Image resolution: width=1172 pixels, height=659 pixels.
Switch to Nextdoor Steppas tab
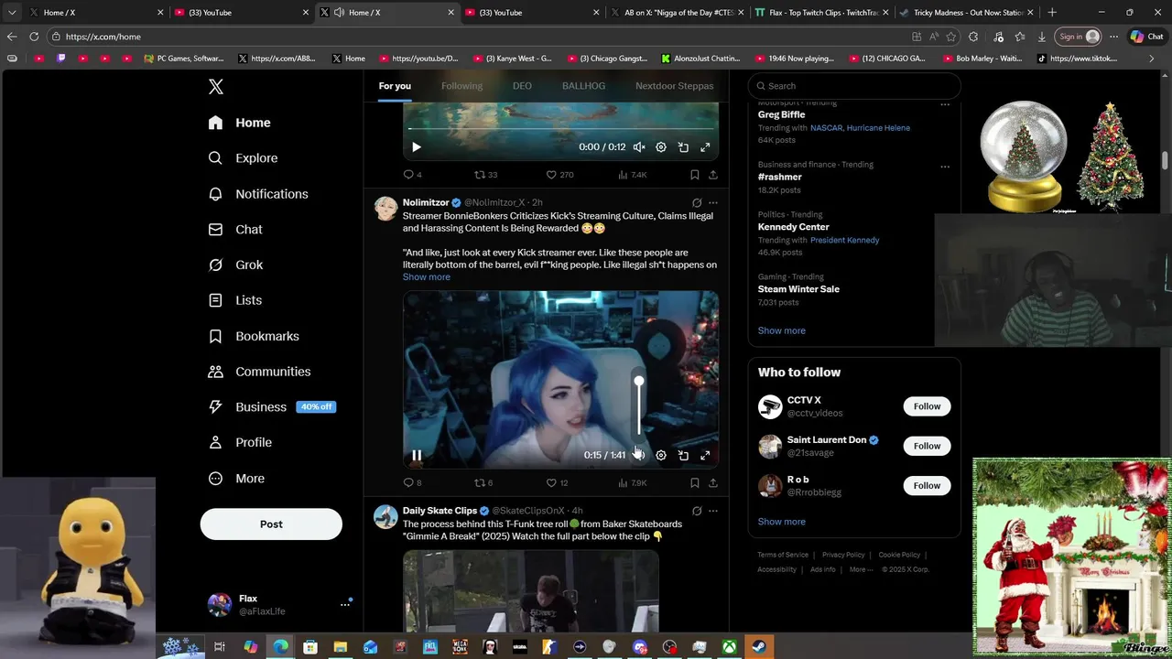(x=674, y=86)
